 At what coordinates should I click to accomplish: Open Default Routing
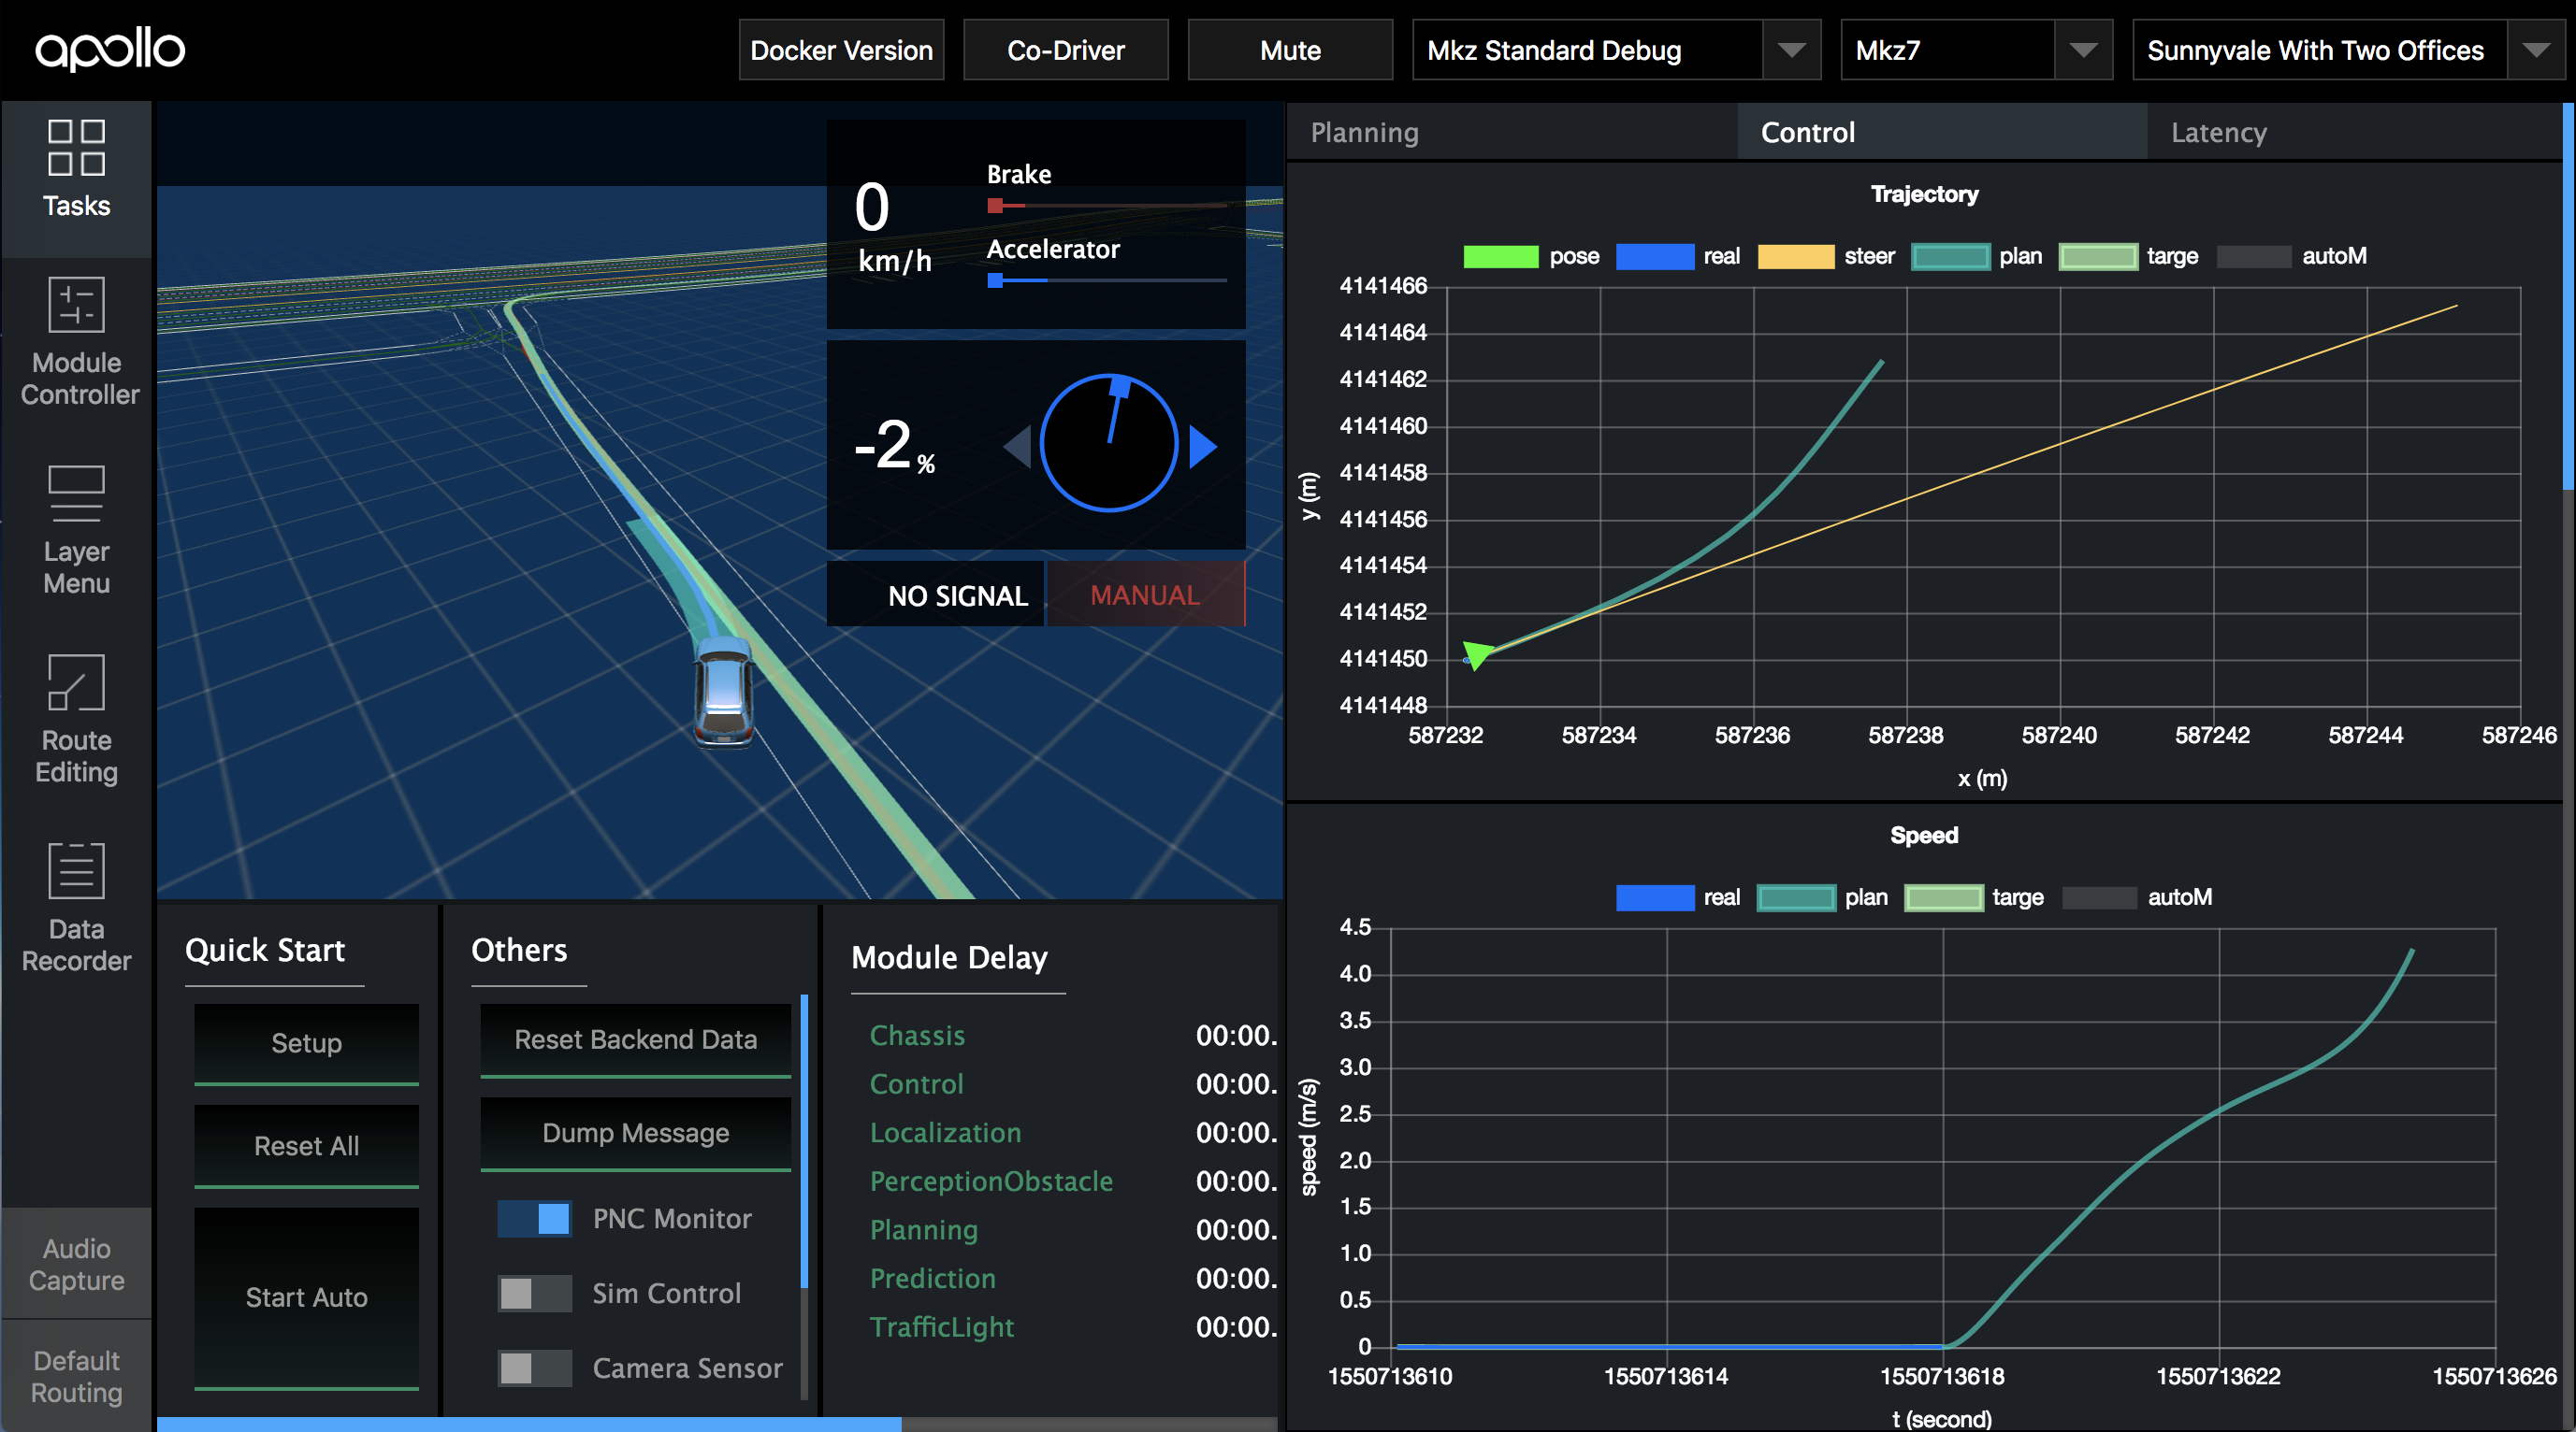pyautogui.click(x=76, y=1376)
